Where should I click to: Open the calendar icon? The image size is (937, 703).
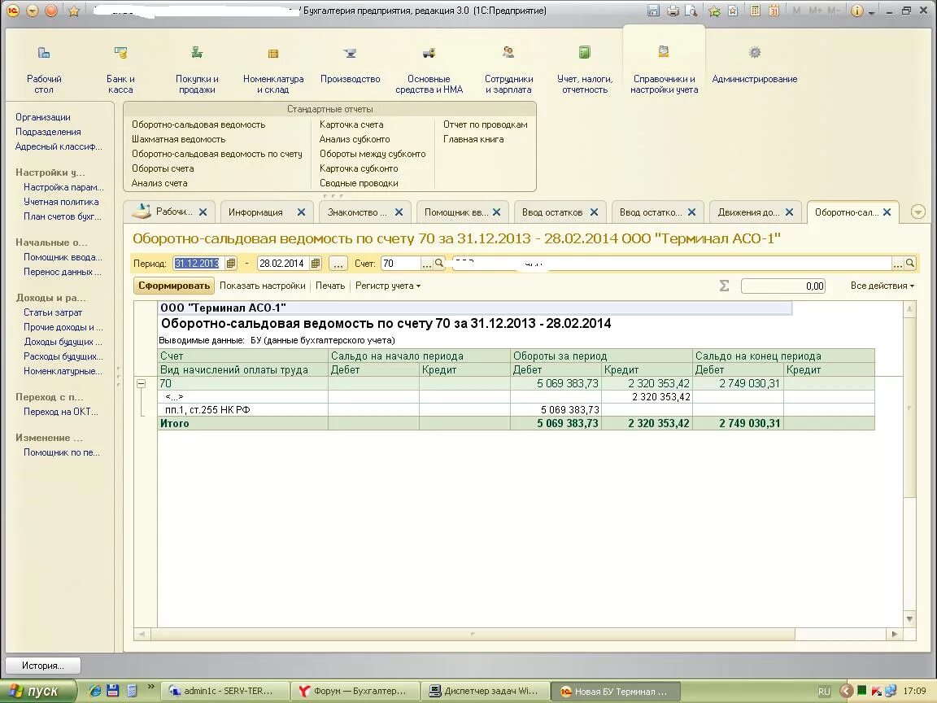coord(774,11)
